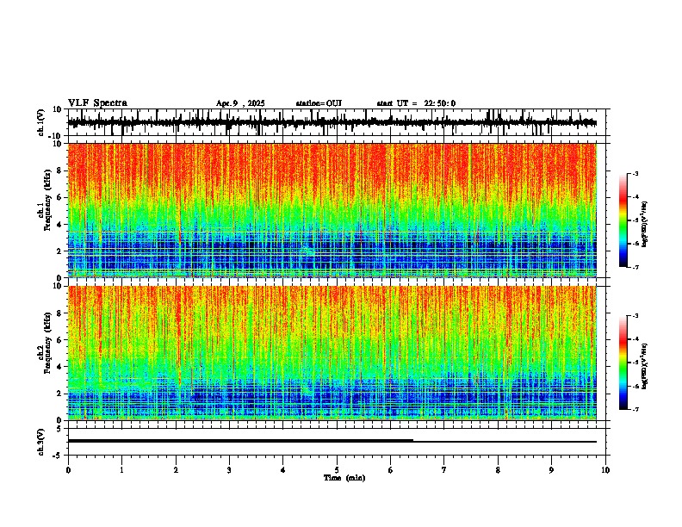Click the time axis tick label "6"
The height and width of the screenshot is (527, 682).
(391, 470)
